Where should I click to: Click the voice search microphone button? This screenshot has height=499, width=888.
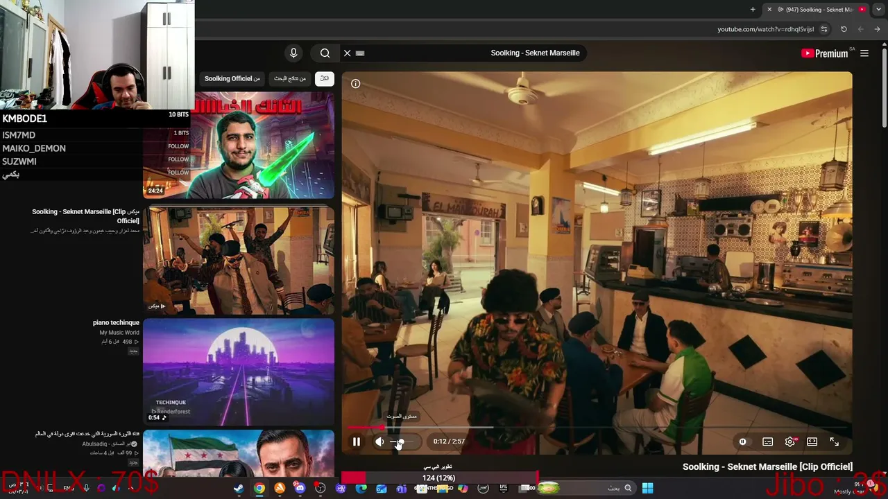[293, 53]
